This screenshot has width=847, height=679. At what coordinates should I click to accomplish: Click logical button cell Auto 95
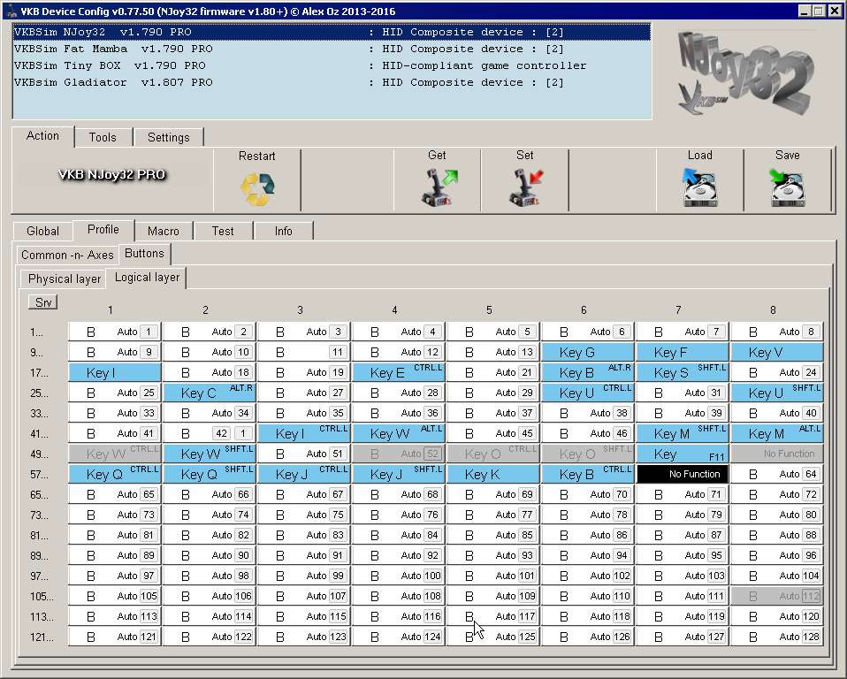click(x=683, y=555)
